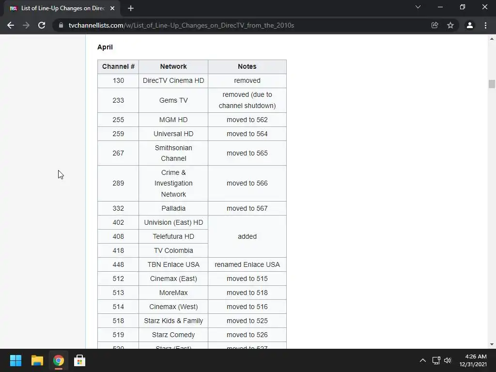Screen dimensions: 496x372
Task: Click the page vertical scrollbar thumb
Action: pyautogui.click(x=492, y=84)
